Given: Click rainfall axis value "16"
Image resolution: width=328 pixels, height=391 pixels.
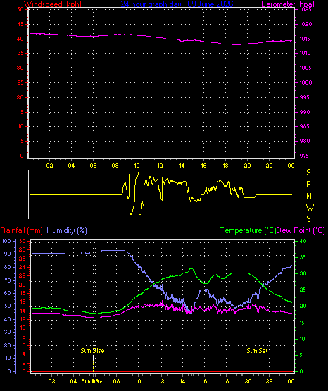Looking at the screenshot, I should 23,302.
